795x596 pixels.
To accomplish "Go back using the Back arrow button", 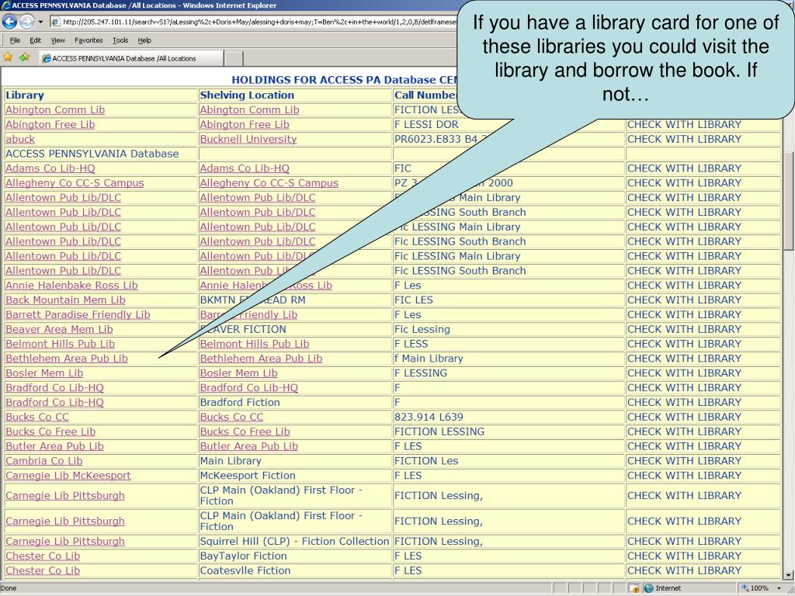I will coord(9,22).
